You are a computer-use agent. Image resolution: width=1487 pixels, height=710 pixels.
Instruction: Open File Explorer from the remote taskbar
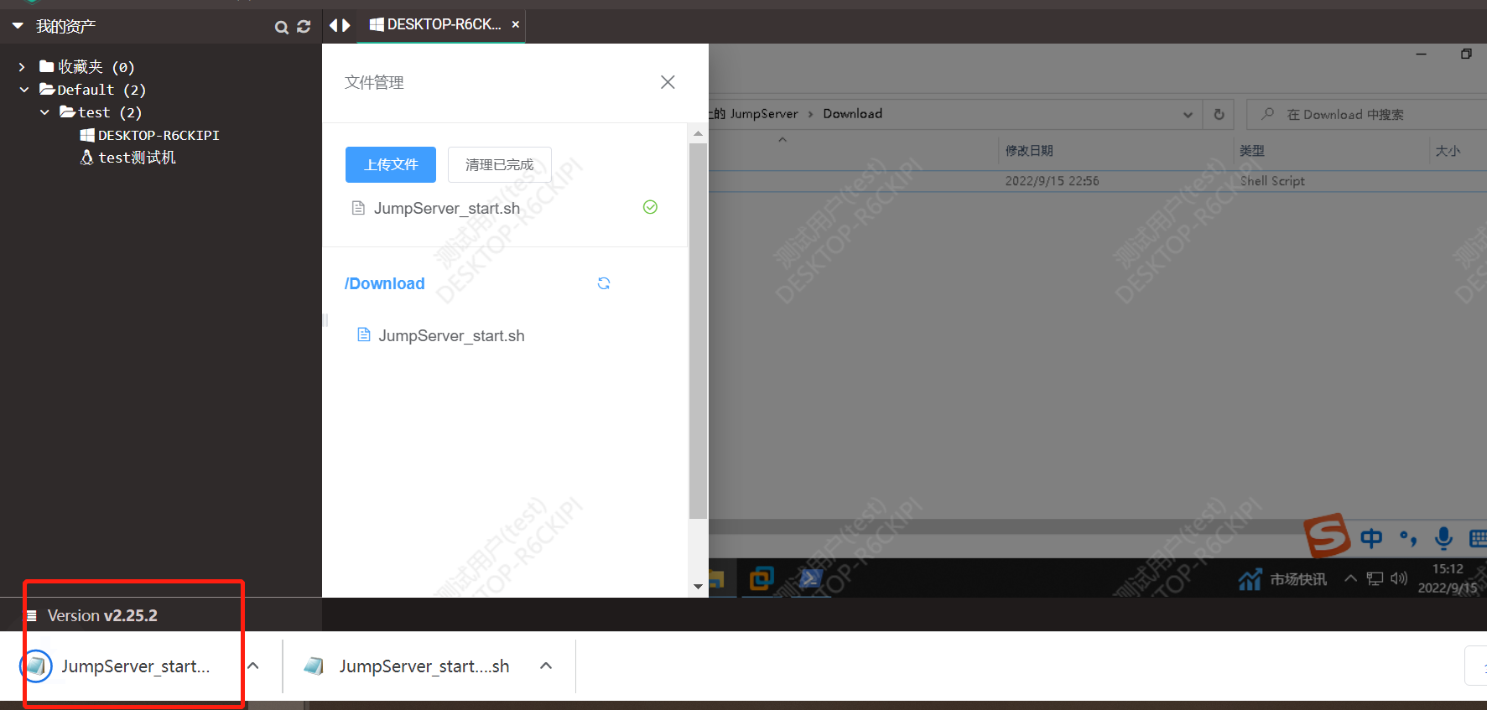pos(716,578)
